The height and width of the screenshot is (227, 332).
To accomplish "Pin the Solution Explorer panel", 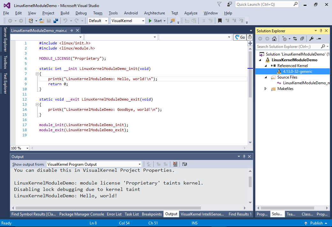I will click(321, 31).
